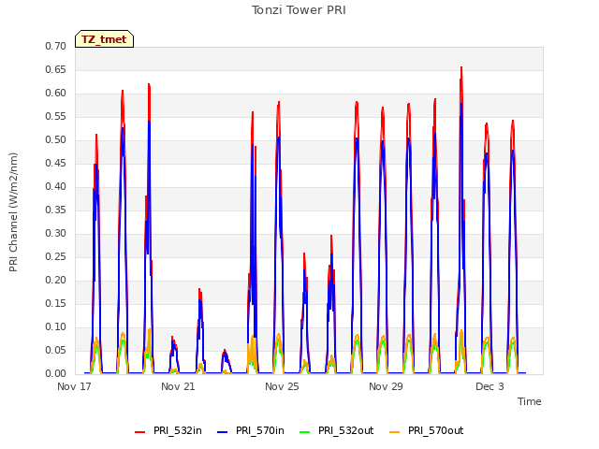
Task: Click the 0.30 y-axis tick label
Action: (x=56, y=233)
